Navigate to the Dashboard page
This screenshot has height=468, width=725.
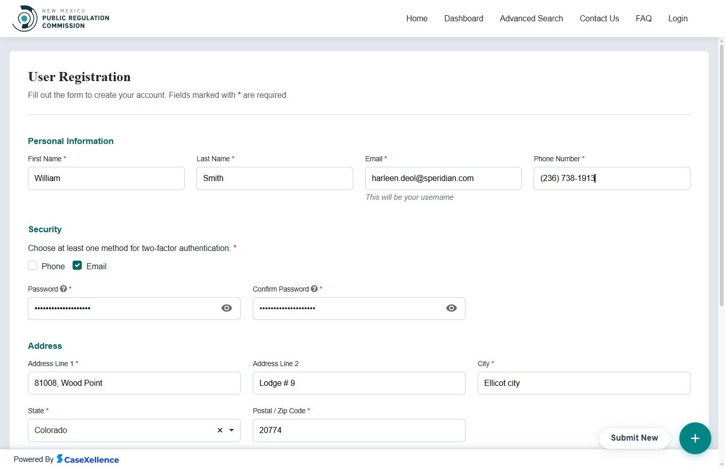pyautogui.click(x=463, y=18)
